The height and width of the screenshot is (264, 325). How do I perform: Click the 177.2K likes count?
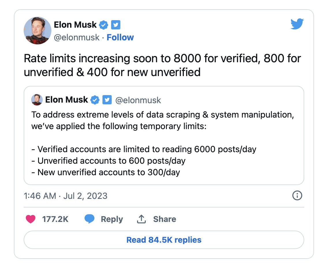[55, 219]
